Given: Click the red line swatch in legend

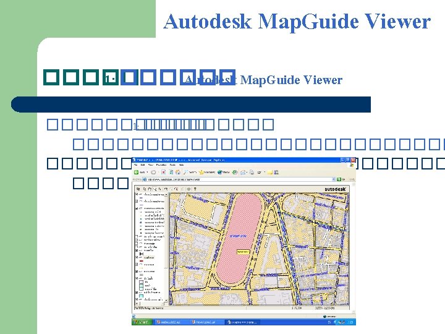Looking at the screenshot, I should tap(142, 261).
